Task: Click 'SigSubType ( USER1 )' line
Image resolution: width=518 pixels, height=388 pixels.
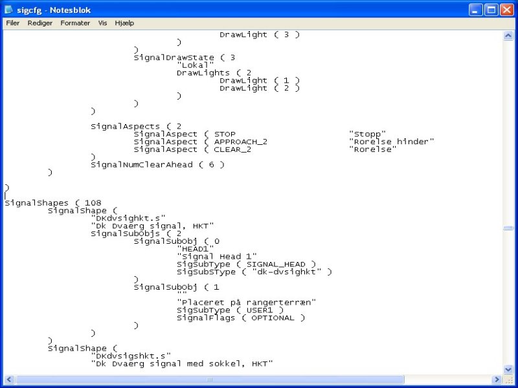Action: (x=231, y=310)
